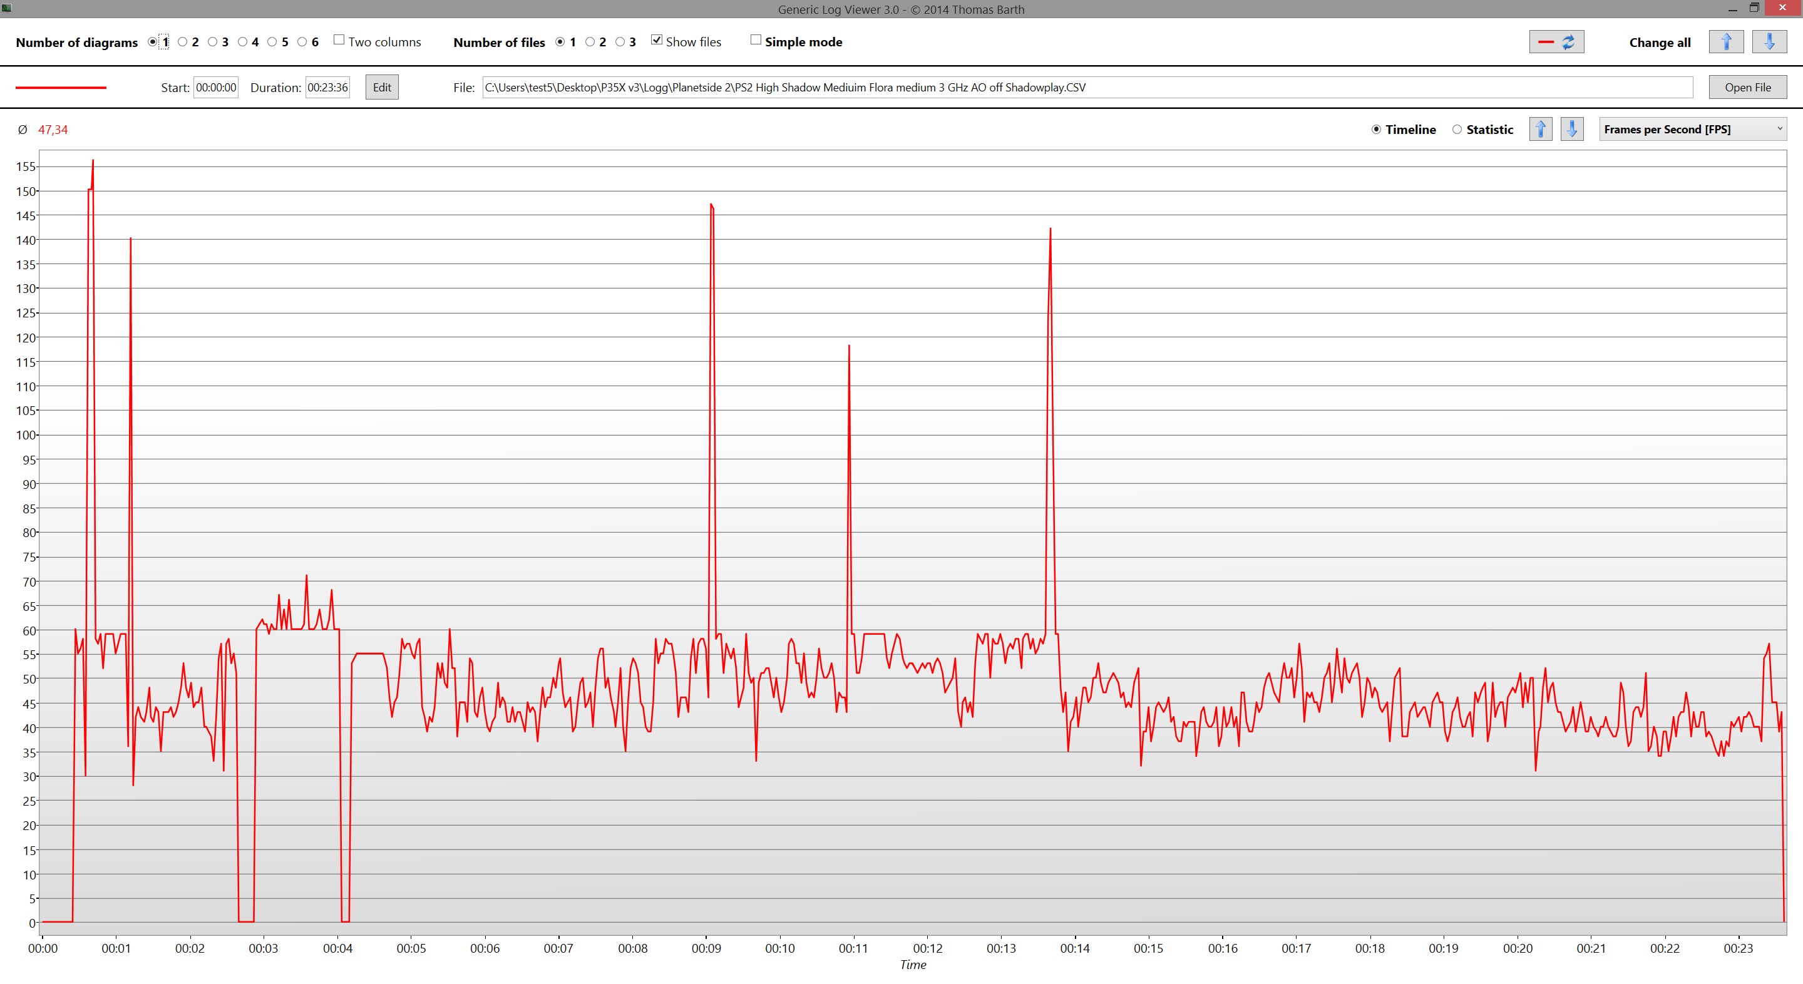The width and height of the screenshot is (1803, 984).
Task: Click the Duration time field
Action: [x=327, y=88]
